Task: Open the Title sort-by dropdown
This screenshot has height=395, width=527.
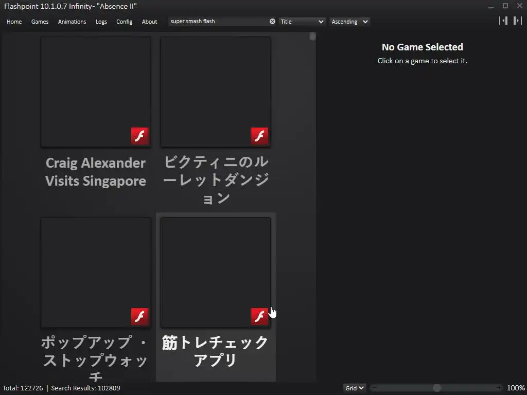Action: (x=302, y=22)
